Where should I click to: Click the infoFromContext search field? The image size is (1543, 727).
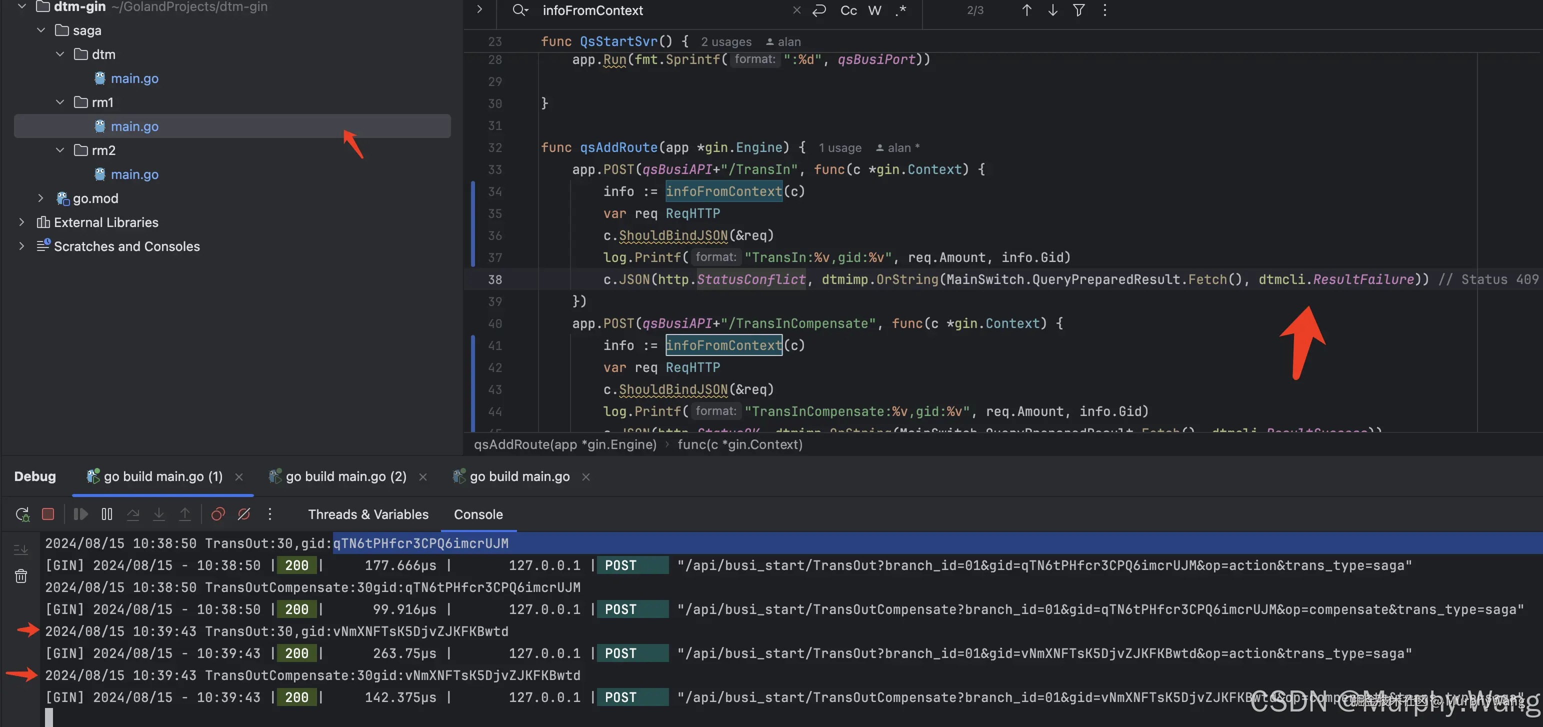coord(659,10)
